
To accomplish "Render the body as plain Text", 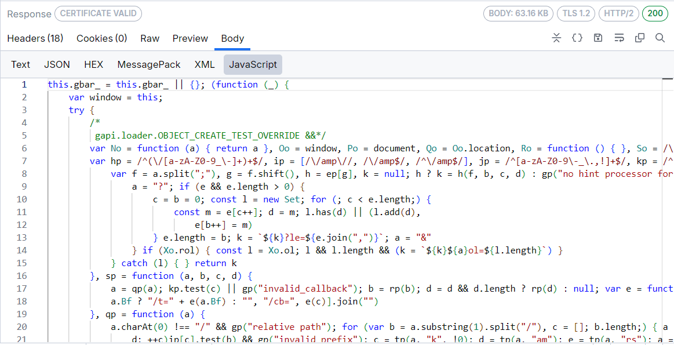I will click(x=20, y=64).
